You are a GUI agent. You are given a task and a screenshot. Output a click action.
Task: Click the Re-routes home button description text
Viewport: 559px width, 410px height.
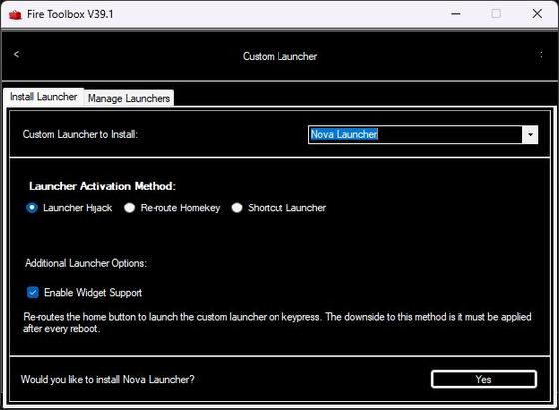278,323
